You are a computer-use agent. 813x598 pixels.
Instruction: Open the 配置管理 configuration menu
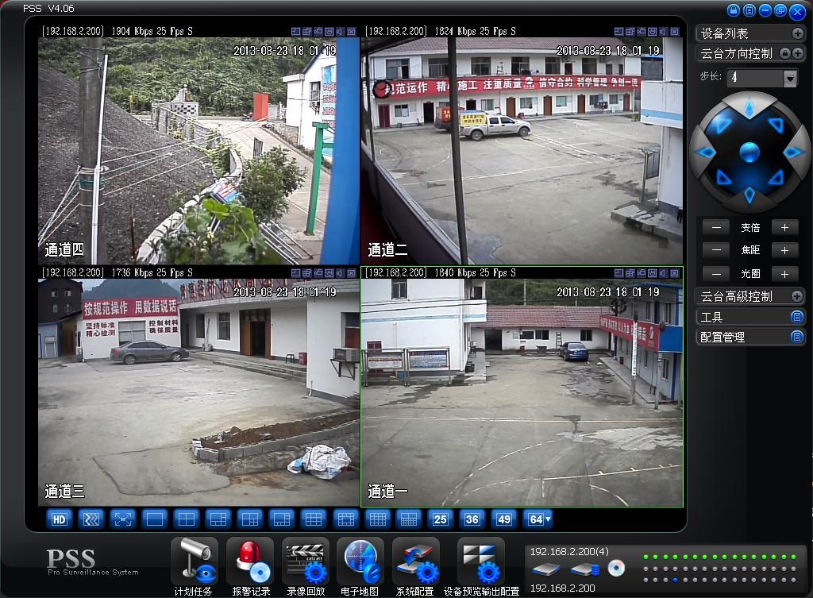click(797, 337)
